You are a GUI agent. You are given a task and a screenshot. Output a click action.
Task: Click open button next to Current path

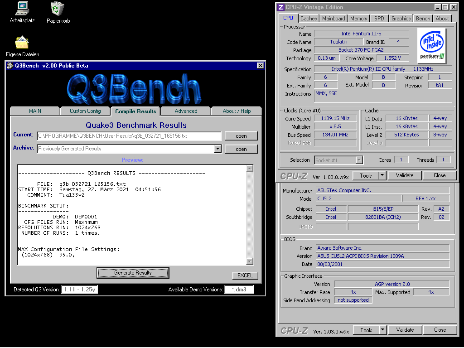[241, 136]
